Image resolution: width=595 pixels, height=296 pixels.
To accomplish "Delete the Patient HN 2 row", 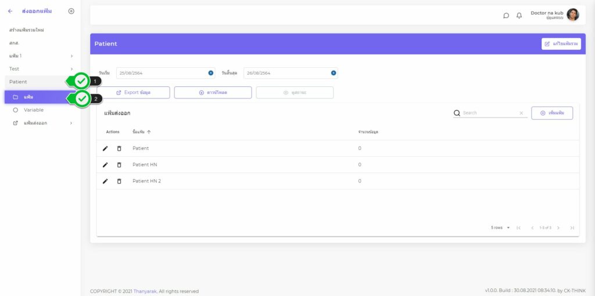I will pos(119,181).
